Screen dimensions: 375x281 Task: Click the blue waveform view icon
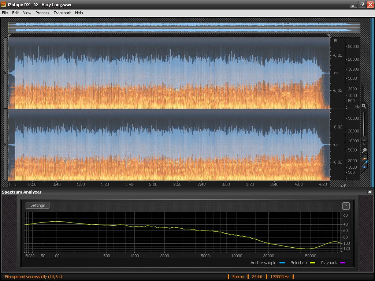click(x=364, y=167)
